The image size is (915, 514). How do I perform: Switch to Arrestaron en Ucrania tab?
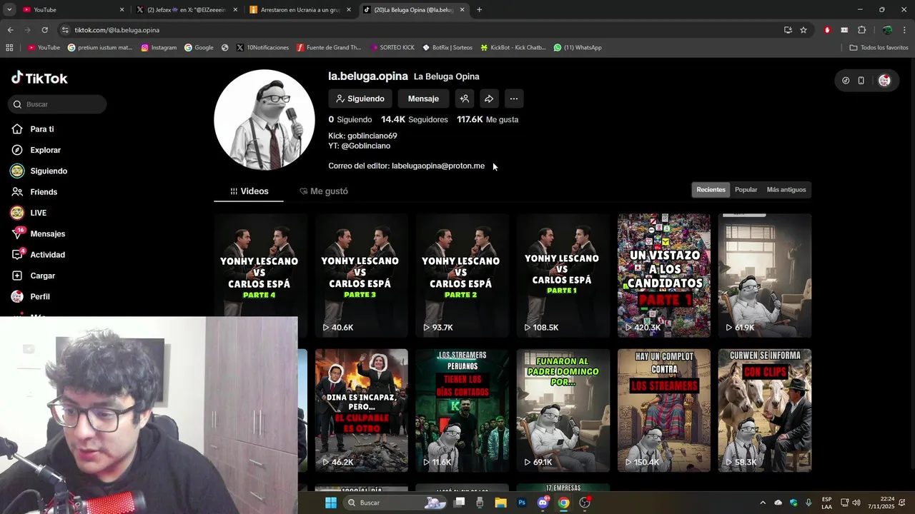[x=300, y=9]
